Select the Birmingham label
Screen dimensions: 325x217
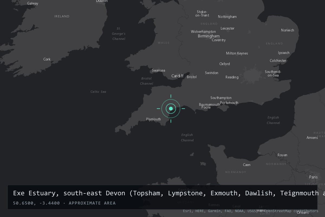tap(209, 36)
